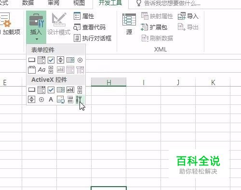241x190 pixels.
Task: Insert ActiveX list box
Action: (61, 90)
